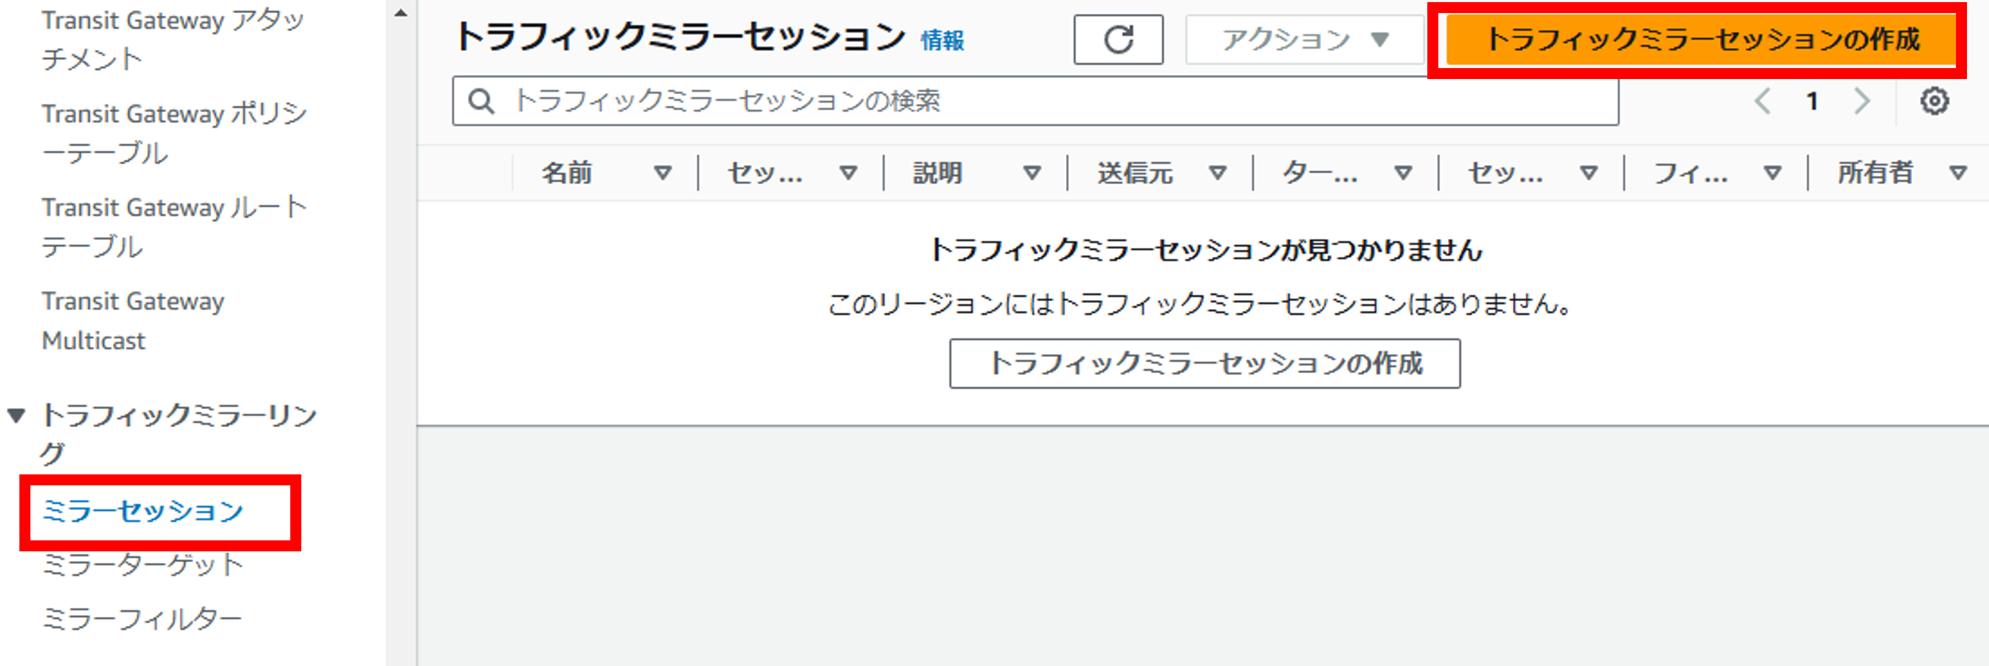Viewport: 1989px width, 666px height.
Task: Sort by 名前 column arrow
Action: pyautogui.click(x=662, y=173)
